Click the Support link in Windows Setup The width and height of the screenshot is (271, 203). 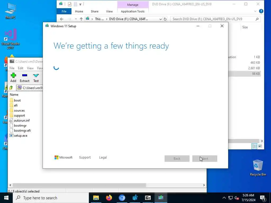pos(85,158)
